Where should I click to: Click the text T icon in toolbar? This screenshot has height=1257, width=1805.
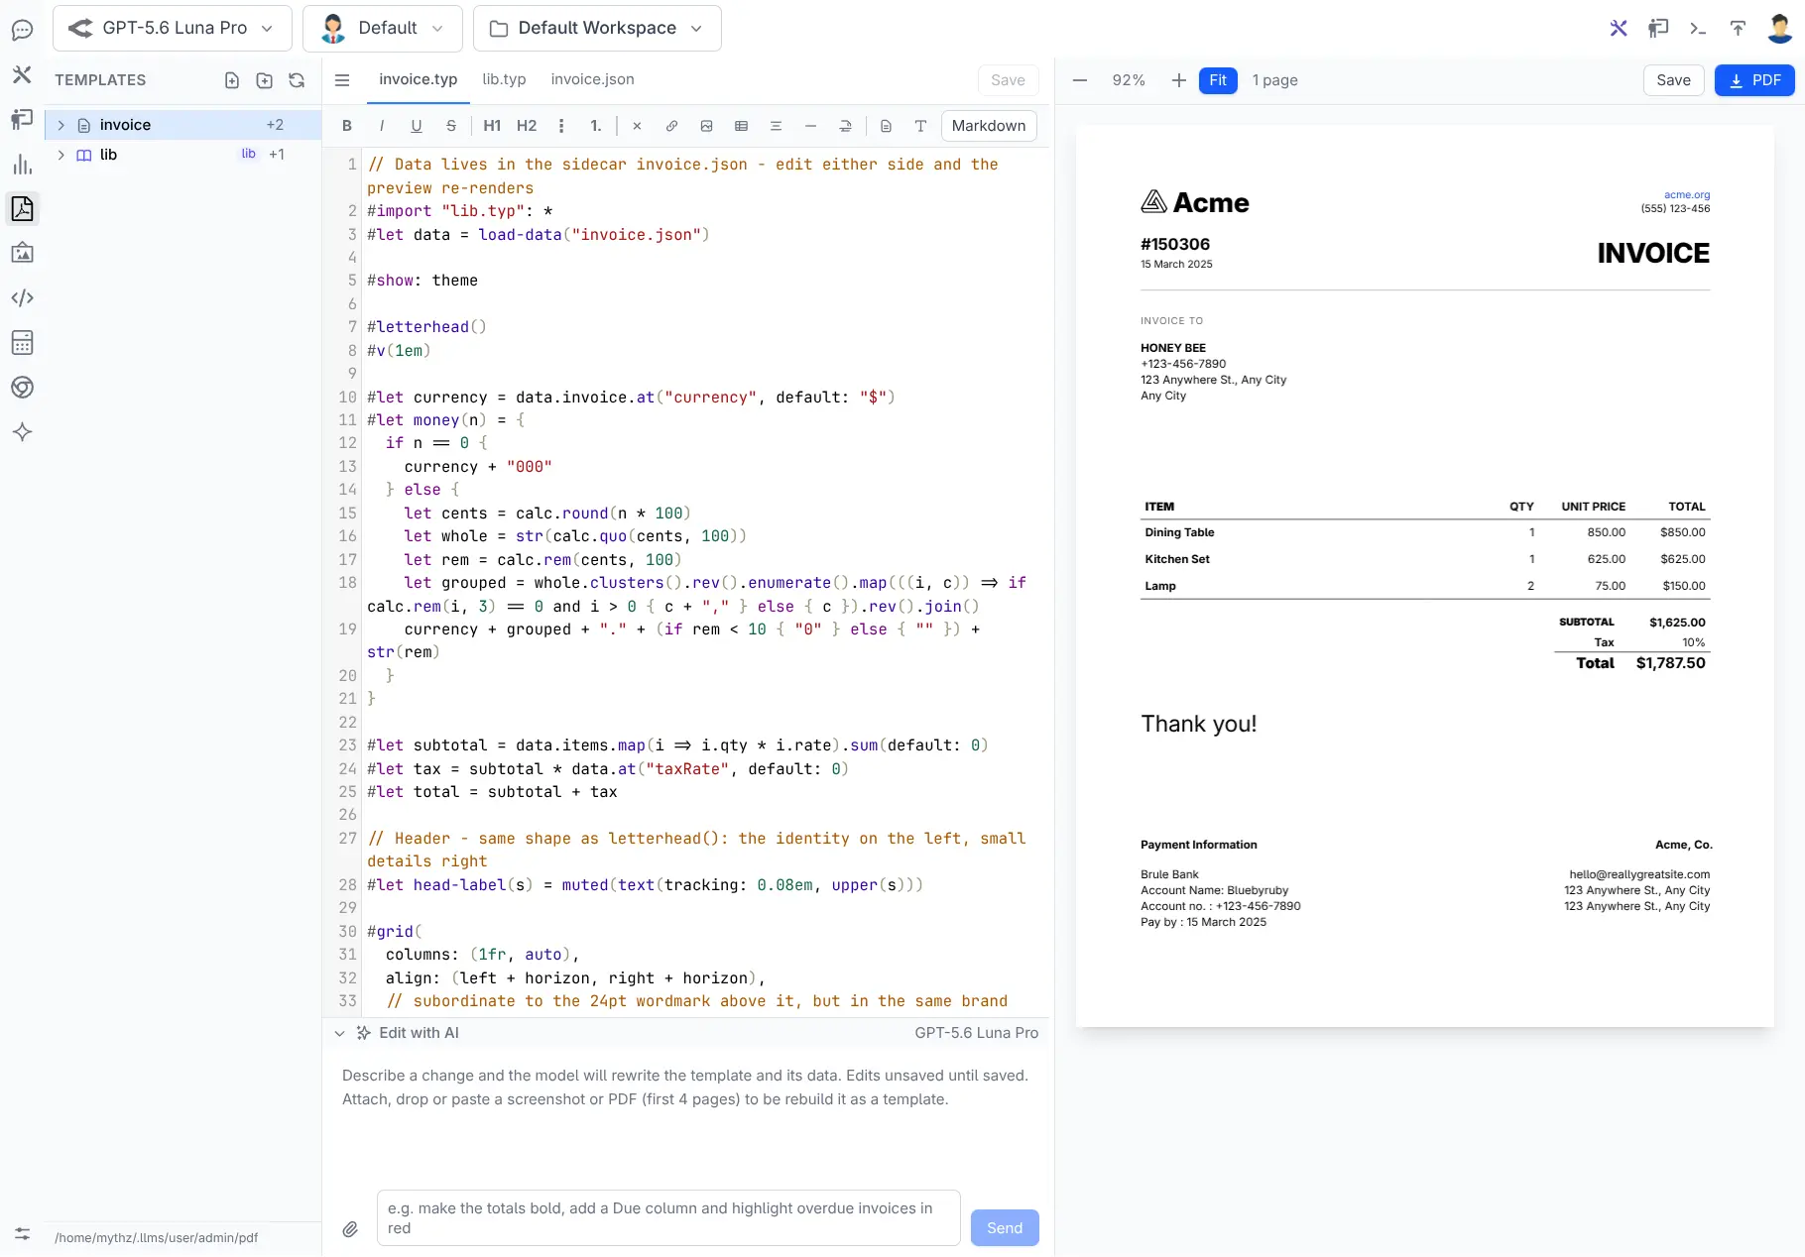(x=920, y=126)
